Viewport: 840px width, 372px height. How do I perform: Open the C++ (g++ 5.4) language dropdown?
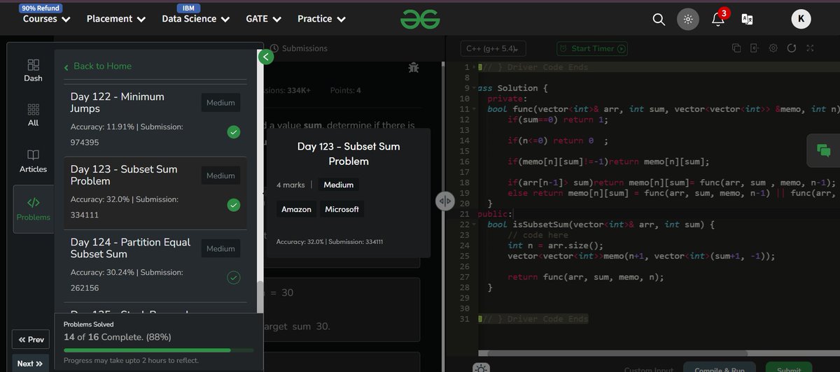click(x=493, y=49)
